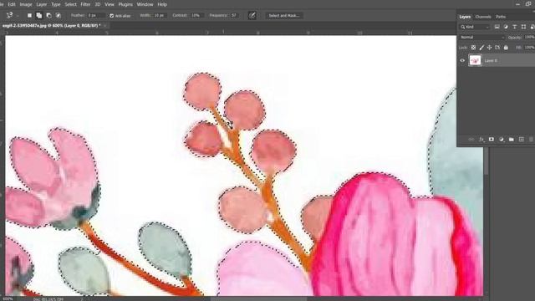Screen dimensions: 535x301
Task: Open the Plugins menu
Action: coord(125,4)
